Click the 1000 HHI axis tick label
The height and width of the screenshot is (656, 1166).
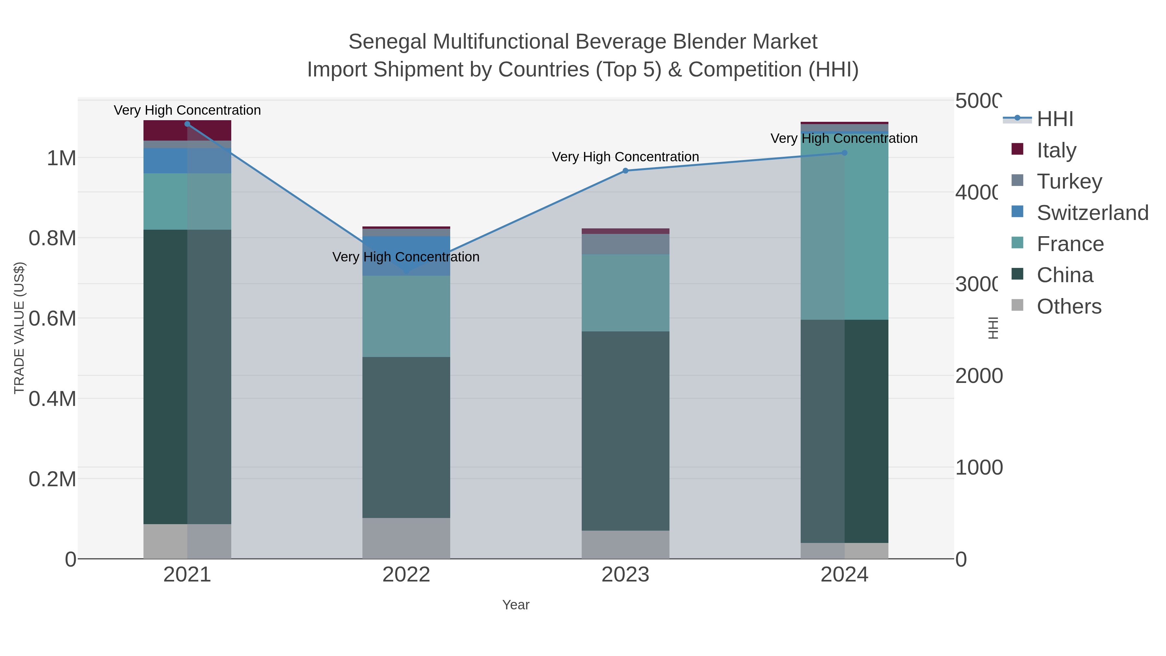(979, 468)
